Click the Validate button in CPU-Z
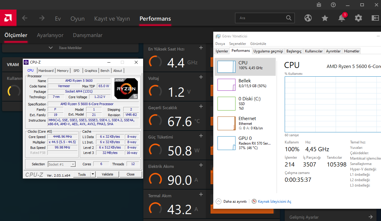 point(107,174)
